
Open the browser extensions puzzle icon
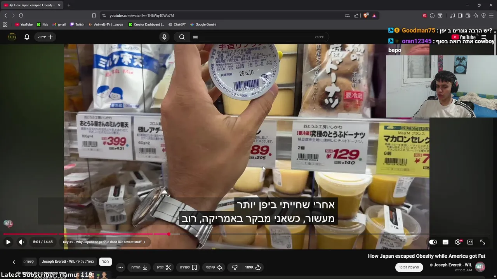coord(432,15)
